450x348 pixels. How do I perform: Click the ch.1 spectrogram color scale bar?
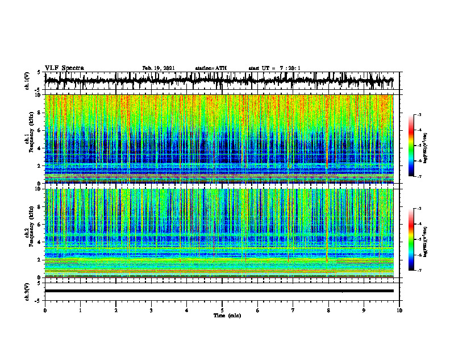coord(411,145)
